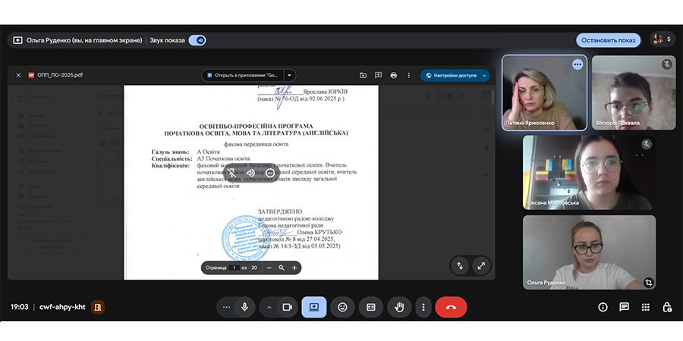Toggle the Звук показа switch
This screenshot has width=683, height=341.
[x=197, y=40]
